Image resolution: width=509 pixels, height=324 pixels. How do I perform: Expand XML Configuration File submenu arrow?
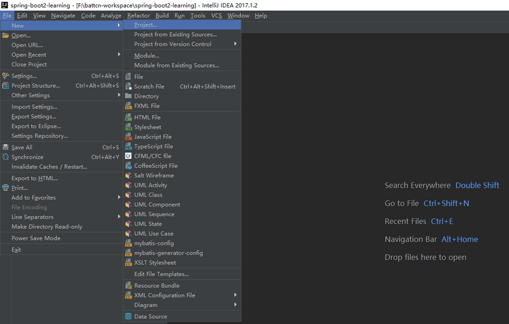tap(235, 295)
